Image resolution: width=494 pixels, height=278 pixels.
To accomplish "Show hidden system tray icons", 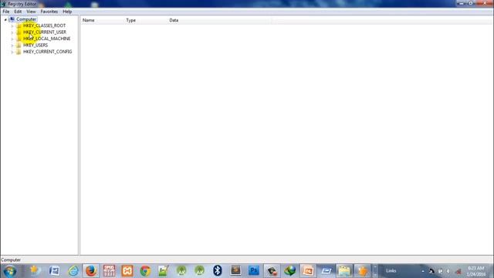I will click(x=423, y=271).
